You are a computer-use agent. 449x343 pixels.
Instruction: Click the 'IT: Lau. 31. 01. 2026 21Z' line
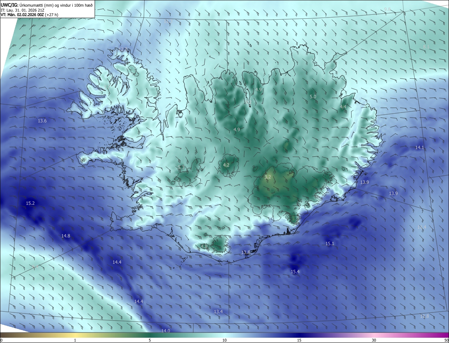22,10
